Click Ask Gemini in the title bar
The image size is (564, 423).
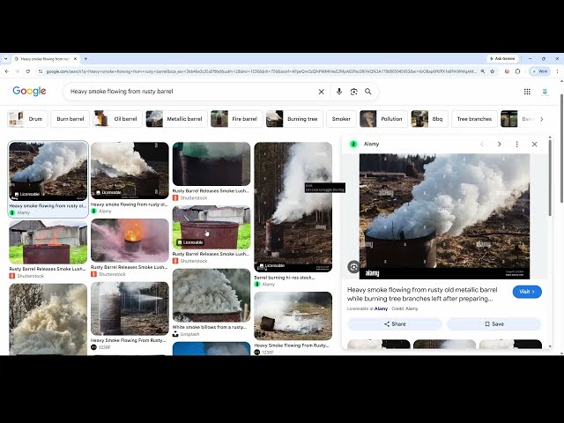tap(502, 58)
